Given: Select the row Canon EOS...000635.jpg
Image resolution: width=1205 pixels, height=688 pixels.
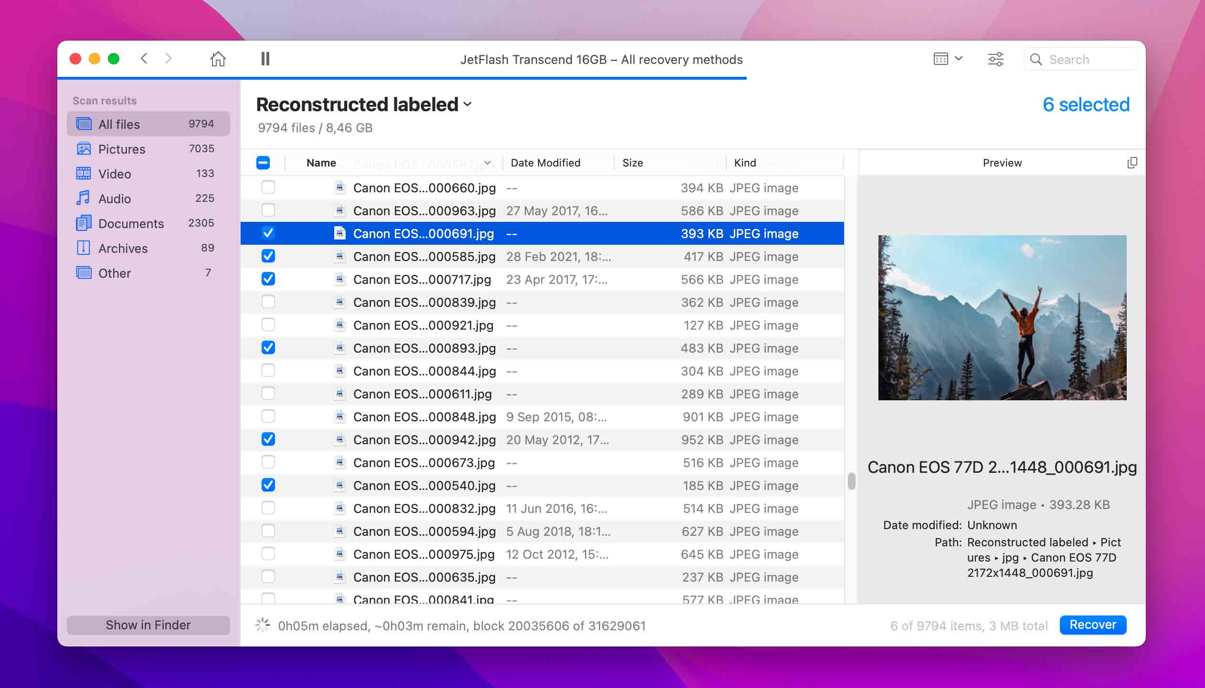Looking at the screenshot, I should pos(542,577).
